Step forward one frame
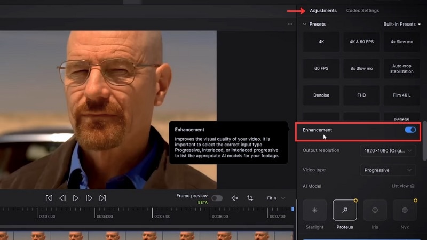 (89, 198)
